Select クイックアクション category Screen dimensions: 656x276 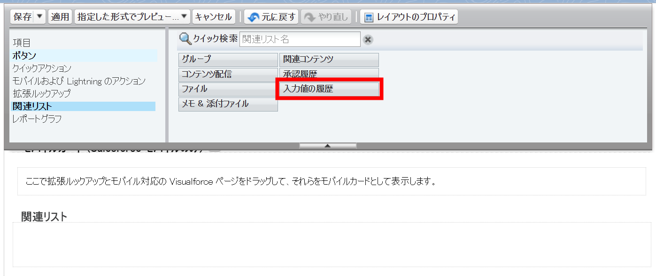42,68
